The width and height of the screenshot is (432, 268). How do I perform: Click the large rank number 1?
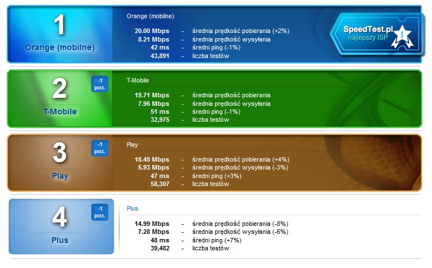point(60,25)
